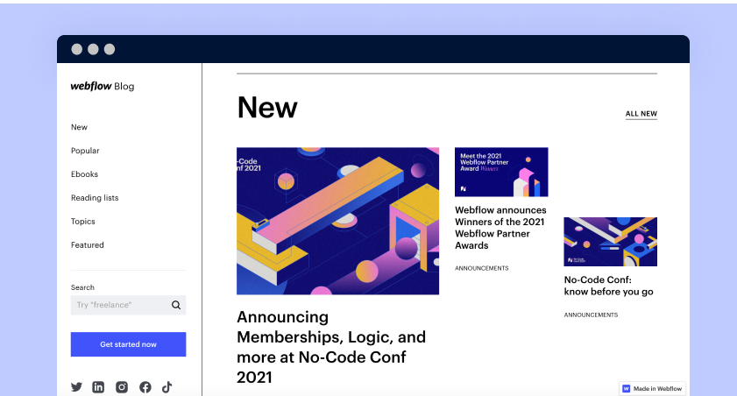Open the No-Code Conf 2021 featured image
The height and width of the screenshot is (396, 737).
(x=338, y=222)
